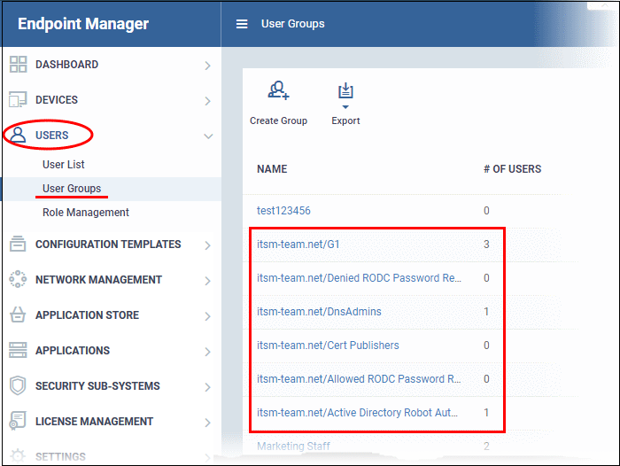Open the itsm-team.net/DnsAdmins group

point(319,311)
